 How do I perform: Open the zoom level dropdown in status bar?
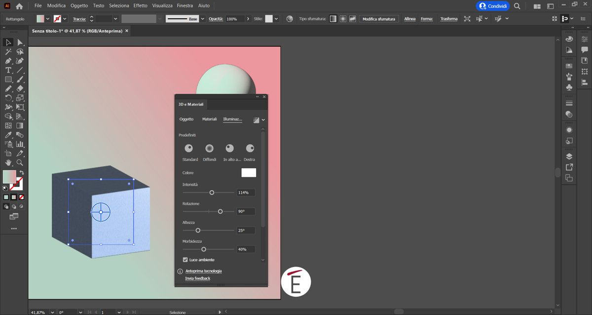52,312
